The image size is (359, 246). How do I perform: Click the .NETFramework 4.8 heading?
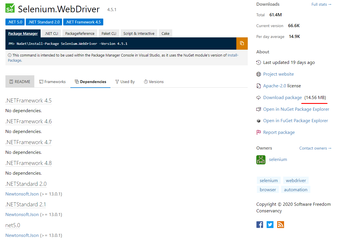pyautogui.click(x=29, y=163)
